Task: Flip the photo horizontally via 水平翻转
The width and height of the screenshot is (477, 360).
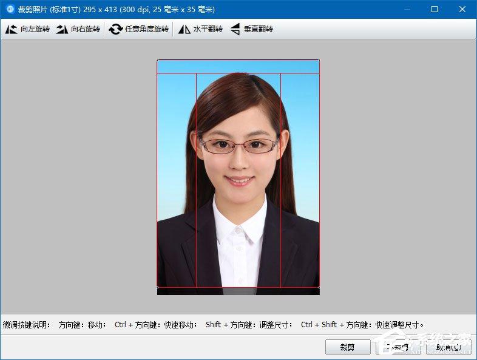Action: pos(200,29)
